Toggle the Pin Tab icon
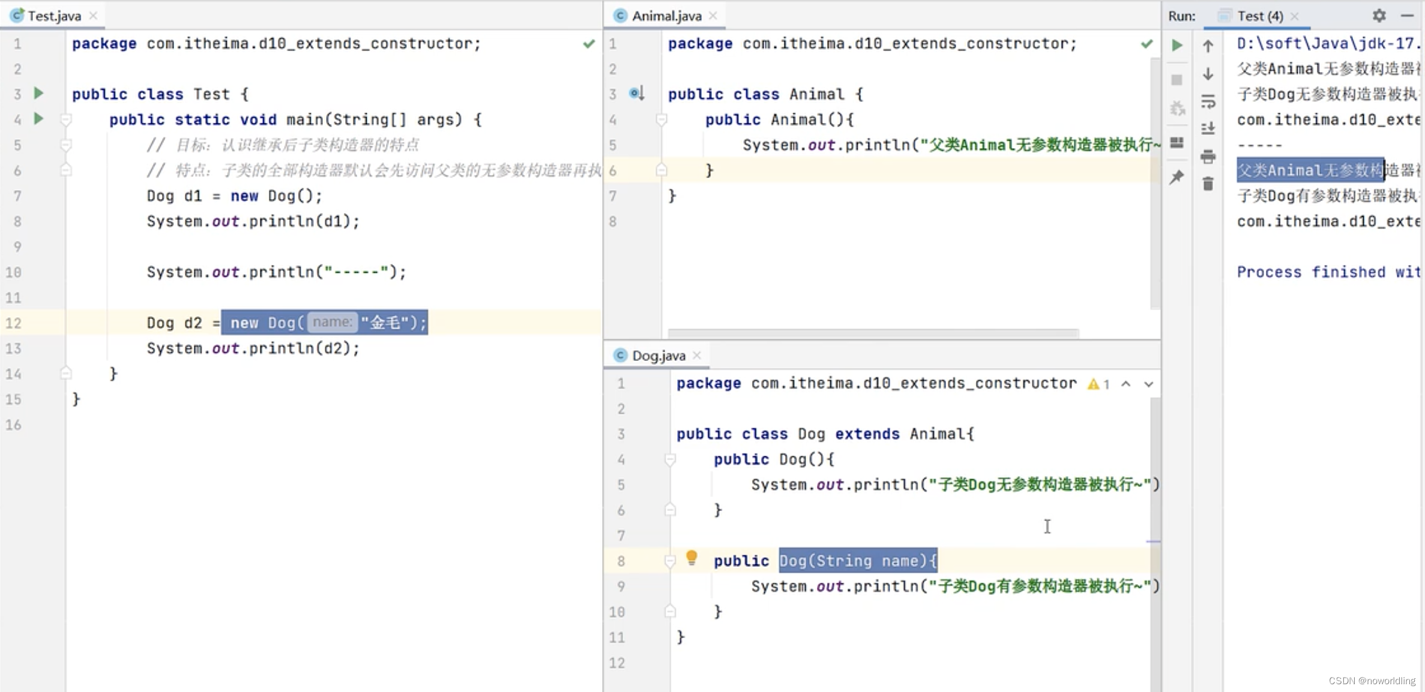The height and width of the screenshot is (692, 1425). [1177, 177]
